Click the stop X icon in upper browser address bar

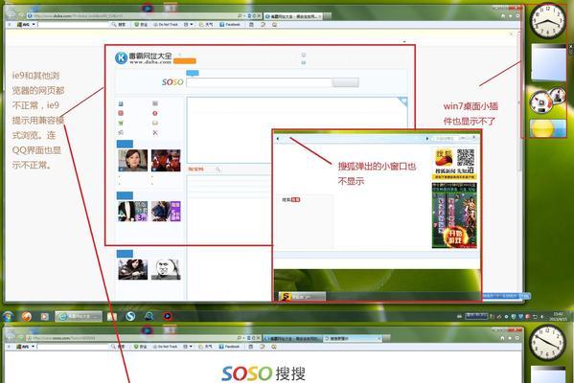tap(259, 15)
